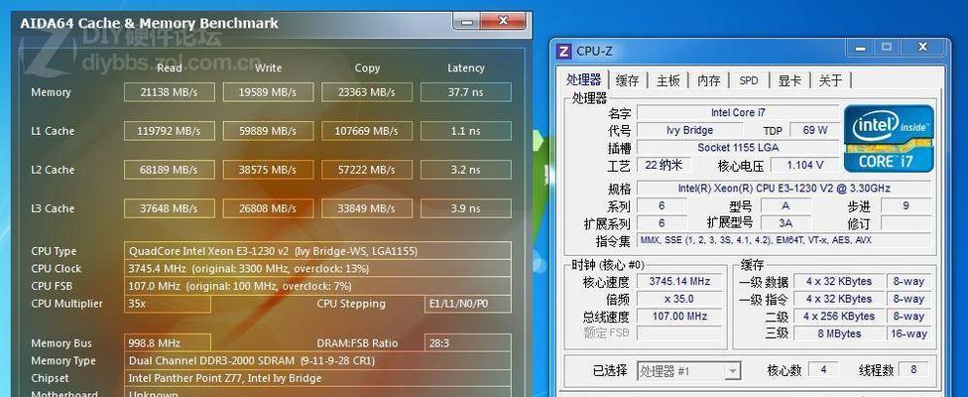Click L2 Cache Write value 38575 MB/s
The width and height of the screenshot is (968, 397).
pyautogui.click(x=268, y=170)
